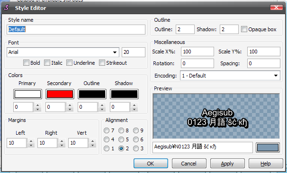
Task: Click the Shadow depth field
Action: (229, 29)
